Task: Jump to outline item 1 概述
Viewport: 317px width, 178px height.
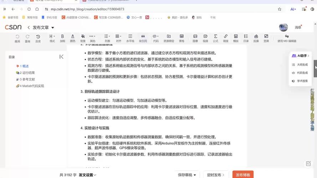Action: tap(22, 66)
